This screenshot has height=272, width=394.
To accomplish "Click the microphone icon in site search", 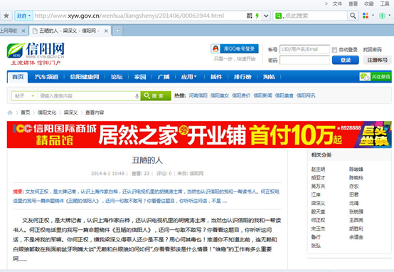I will pyautogui.click(x=137, y=96).
